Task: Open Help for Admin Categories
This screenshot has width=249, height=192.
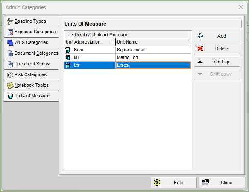Action: point(174,183)
